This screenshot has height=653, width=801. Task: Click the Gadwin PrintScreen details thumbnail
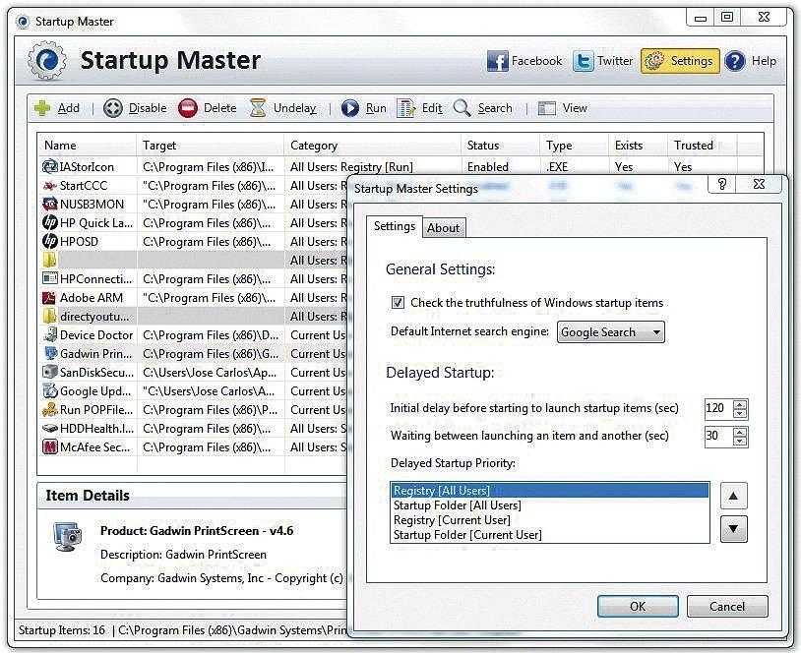[x=68, y=537]
